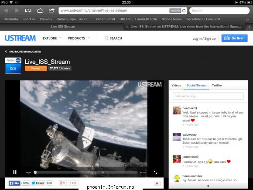Click the USTREAM watermark on video

[x=150, y=84]
